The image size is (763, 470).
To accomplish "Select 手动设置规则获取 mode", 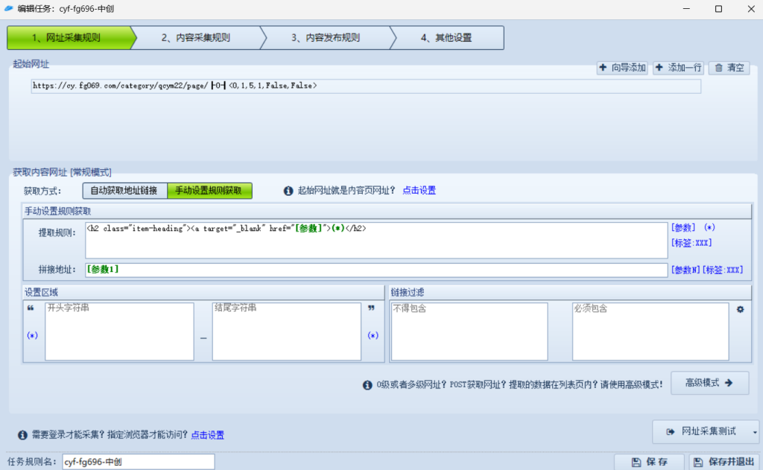I will pyautogui.click(x=209, y=191).
